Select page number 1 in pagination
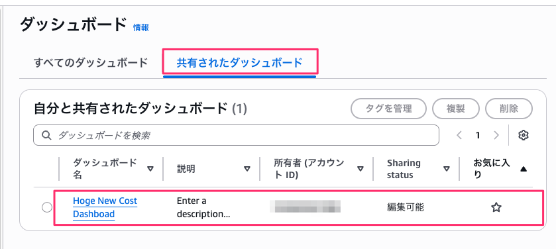 [478, 135]
